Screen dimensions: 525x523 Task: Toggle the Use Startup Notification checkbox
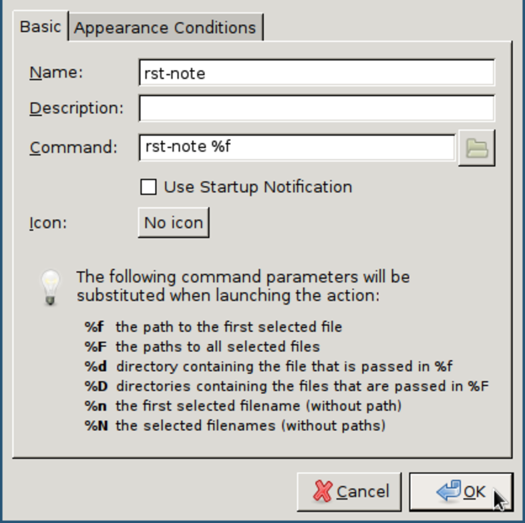pyautogui.click(x=148, y=187)
